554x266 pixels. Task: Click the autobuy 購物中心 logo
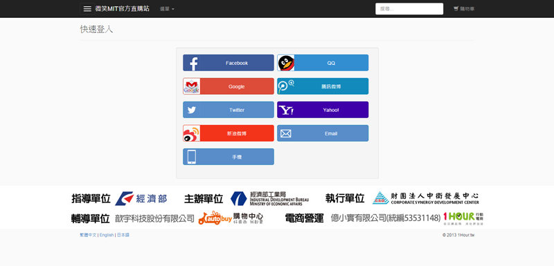point(231,218)
